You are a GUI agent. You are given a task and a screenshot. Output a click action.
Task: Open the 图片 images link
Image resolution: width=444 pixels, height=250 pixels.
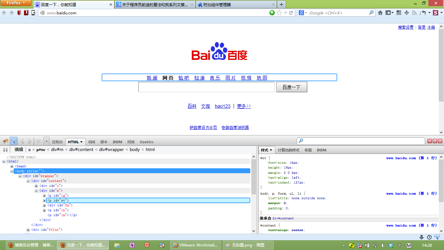231,78
